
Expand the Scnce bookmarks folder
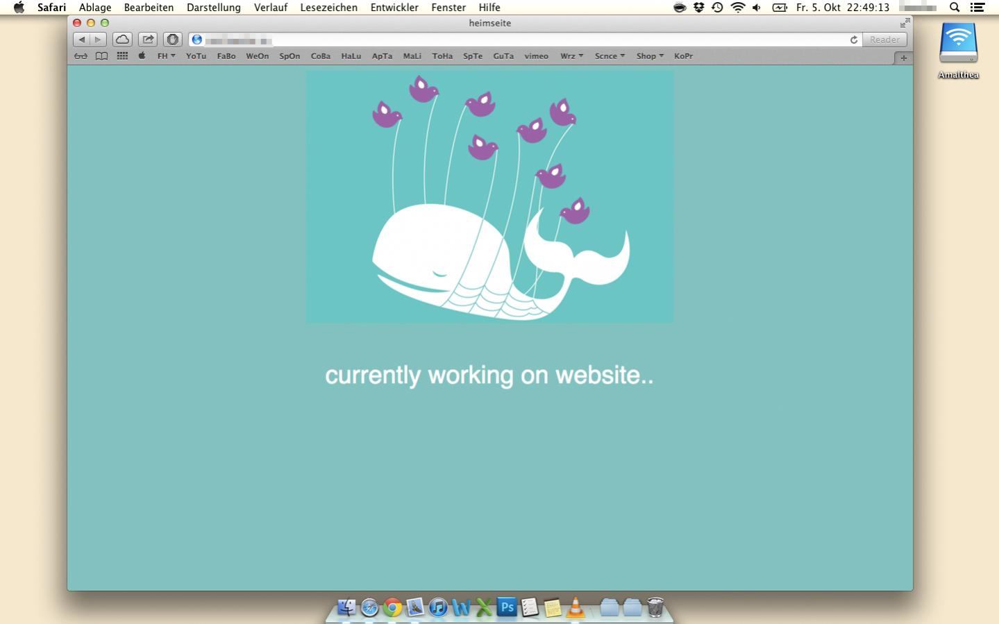(610, 56)
